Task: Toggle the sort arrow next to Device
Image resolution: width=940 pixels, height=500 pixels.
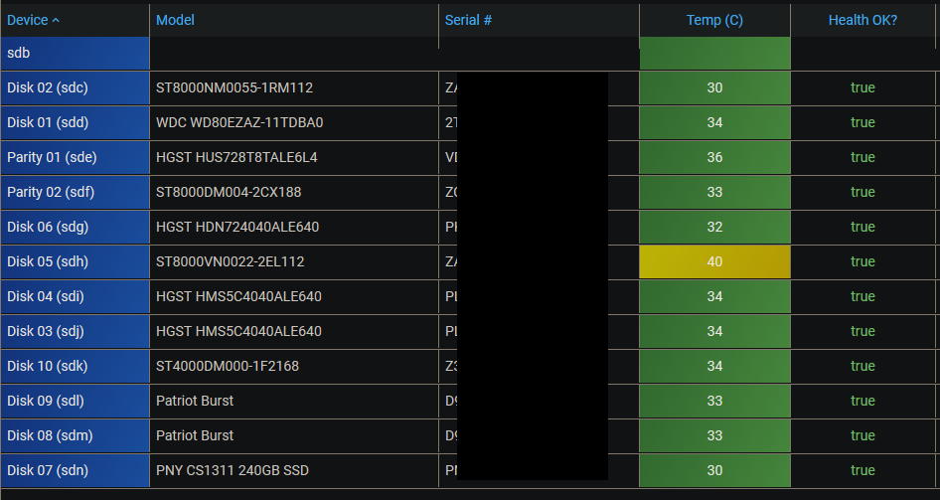Action: point(56,21)
